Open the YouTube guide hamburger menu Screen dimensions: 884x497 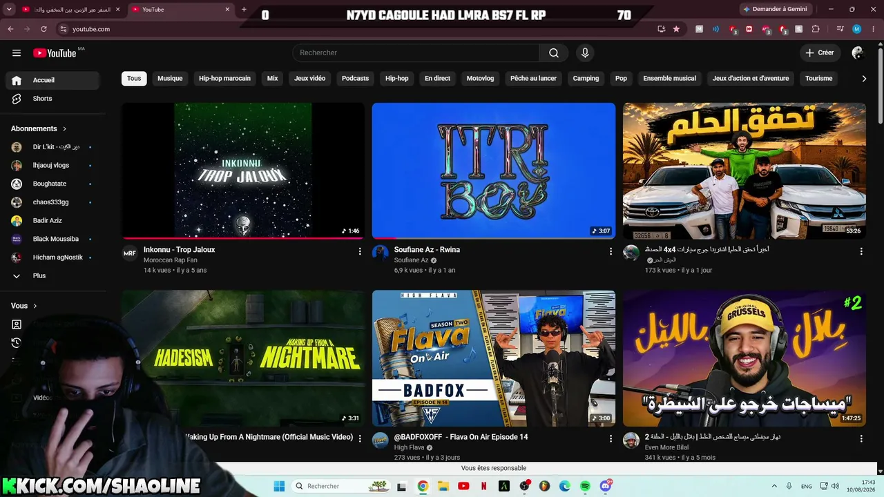pos(17,53)
